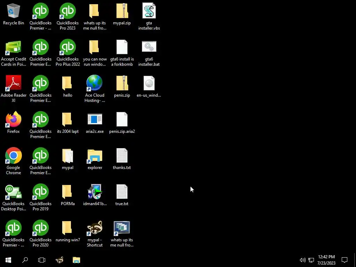
Task: Read the 'QuickBooks Pro 2020' label text
Action: click(40, 242)
